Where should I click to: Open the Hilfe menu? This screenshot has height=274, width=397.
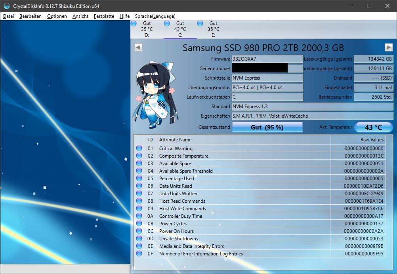[x=124, y=16]
